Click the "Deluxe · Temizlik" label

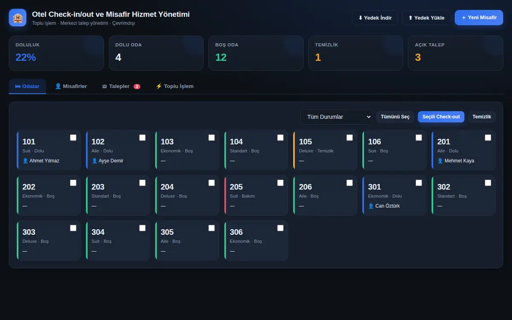click(x=316, y=151)
